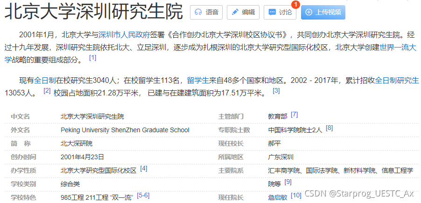Screen dimensions: 421x203
Task: Jump to reference [3] after 17.51万平米
Action: (x=276, y=91)
